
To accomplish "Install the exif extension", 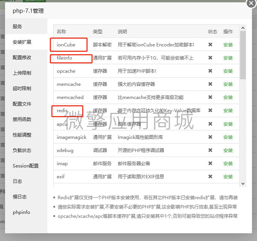I will coord(228,177).
